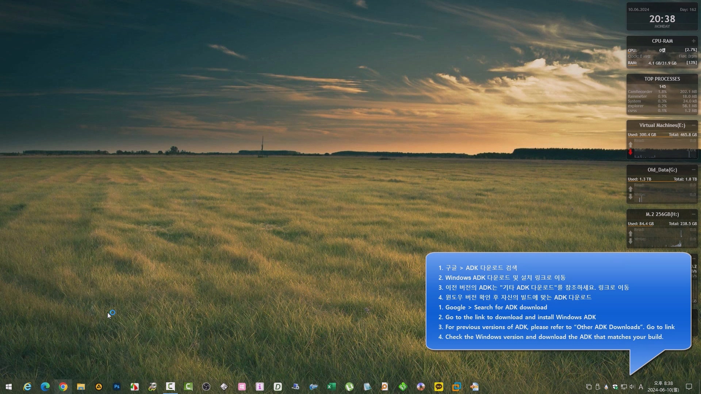
Task: Open Google Chrome from the taskbar
Action: [63, 387]
